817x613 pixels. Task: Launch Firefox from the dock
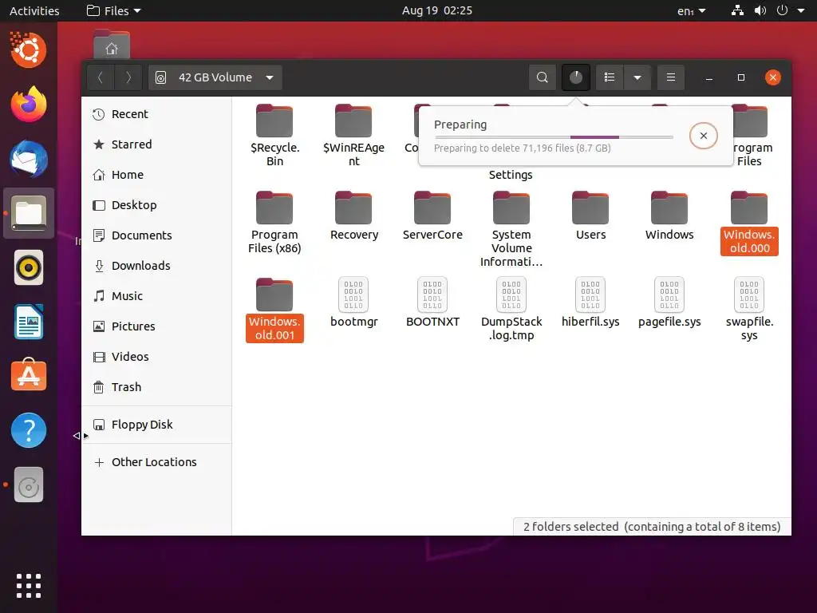click(x=29, y=105)
